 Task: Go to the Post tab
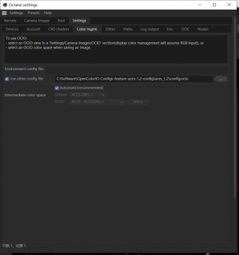[x=61, y=20]
